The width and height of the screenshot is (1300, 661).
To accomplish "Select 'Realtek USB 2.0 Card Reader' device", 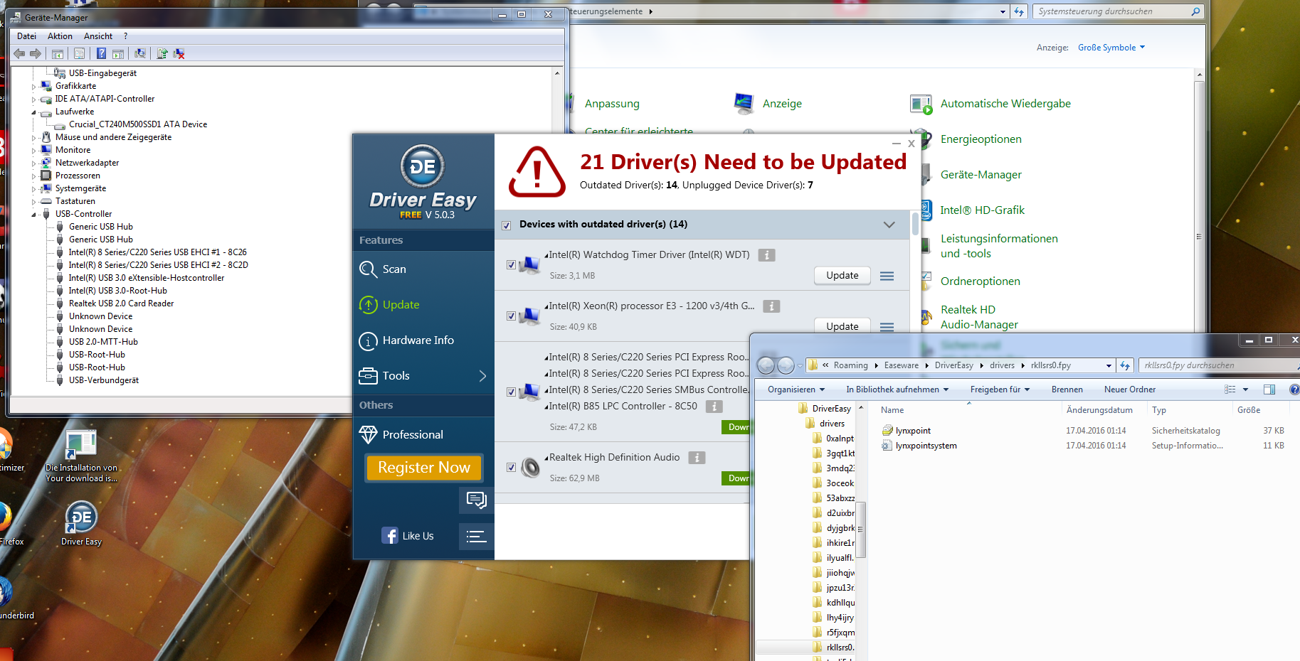I will click(x=121, y=303).
